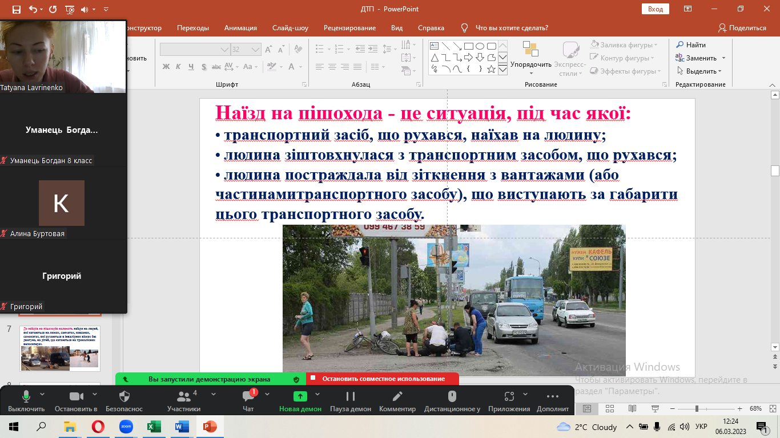
Task: Click the Save icon in title bar
Action: point(16,9)
